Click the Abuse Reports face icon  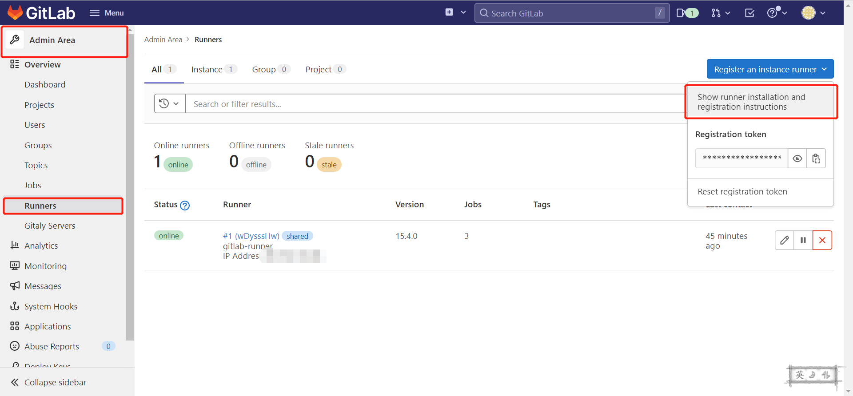pyautogui.click(x=15, y=346)
